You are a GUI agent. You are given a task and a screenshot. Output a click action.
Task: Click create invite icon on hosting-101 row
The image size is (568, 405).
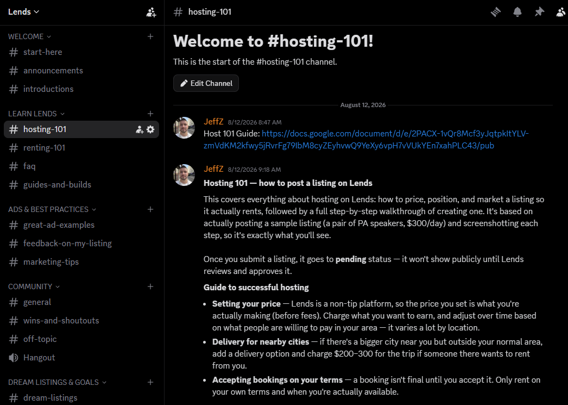(x=140, y=129)
